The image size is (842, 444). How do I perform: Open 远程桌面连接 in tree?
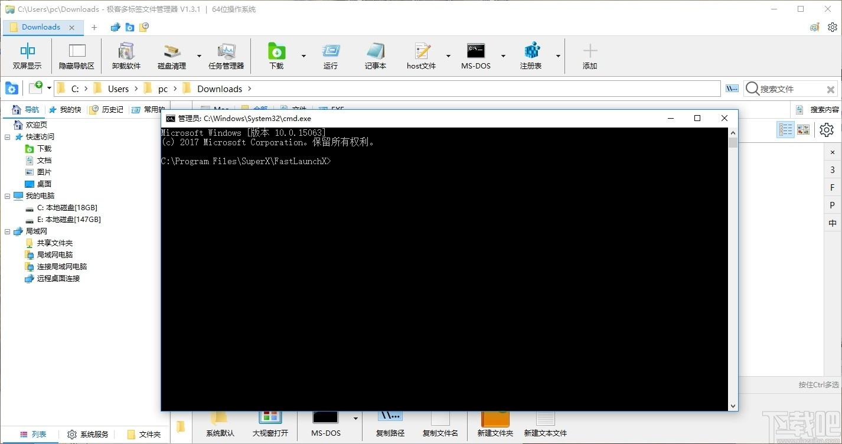click(x=58, y=278)
